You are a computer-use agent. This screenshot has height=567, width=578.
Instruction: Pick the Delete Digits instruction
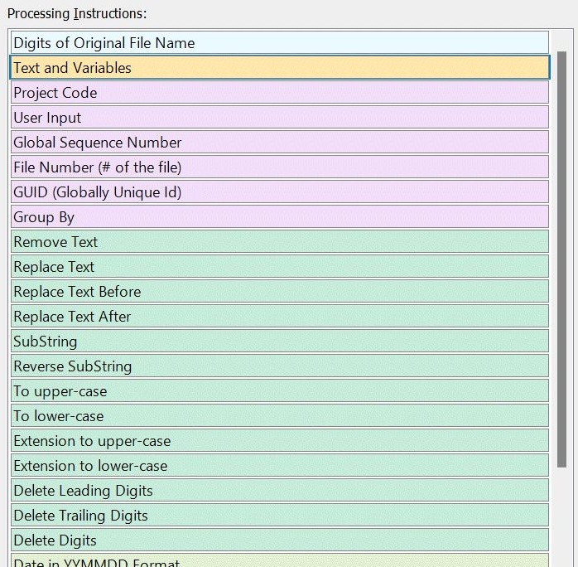click(280, 540)
